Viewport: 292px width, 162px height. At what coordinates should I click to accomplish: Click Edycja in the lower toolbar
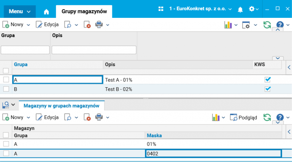[x=47, y=117]
